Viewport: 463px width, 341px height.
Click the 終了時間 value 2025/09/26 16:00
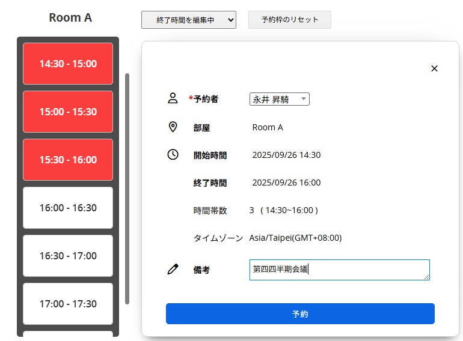coord(286,183)
